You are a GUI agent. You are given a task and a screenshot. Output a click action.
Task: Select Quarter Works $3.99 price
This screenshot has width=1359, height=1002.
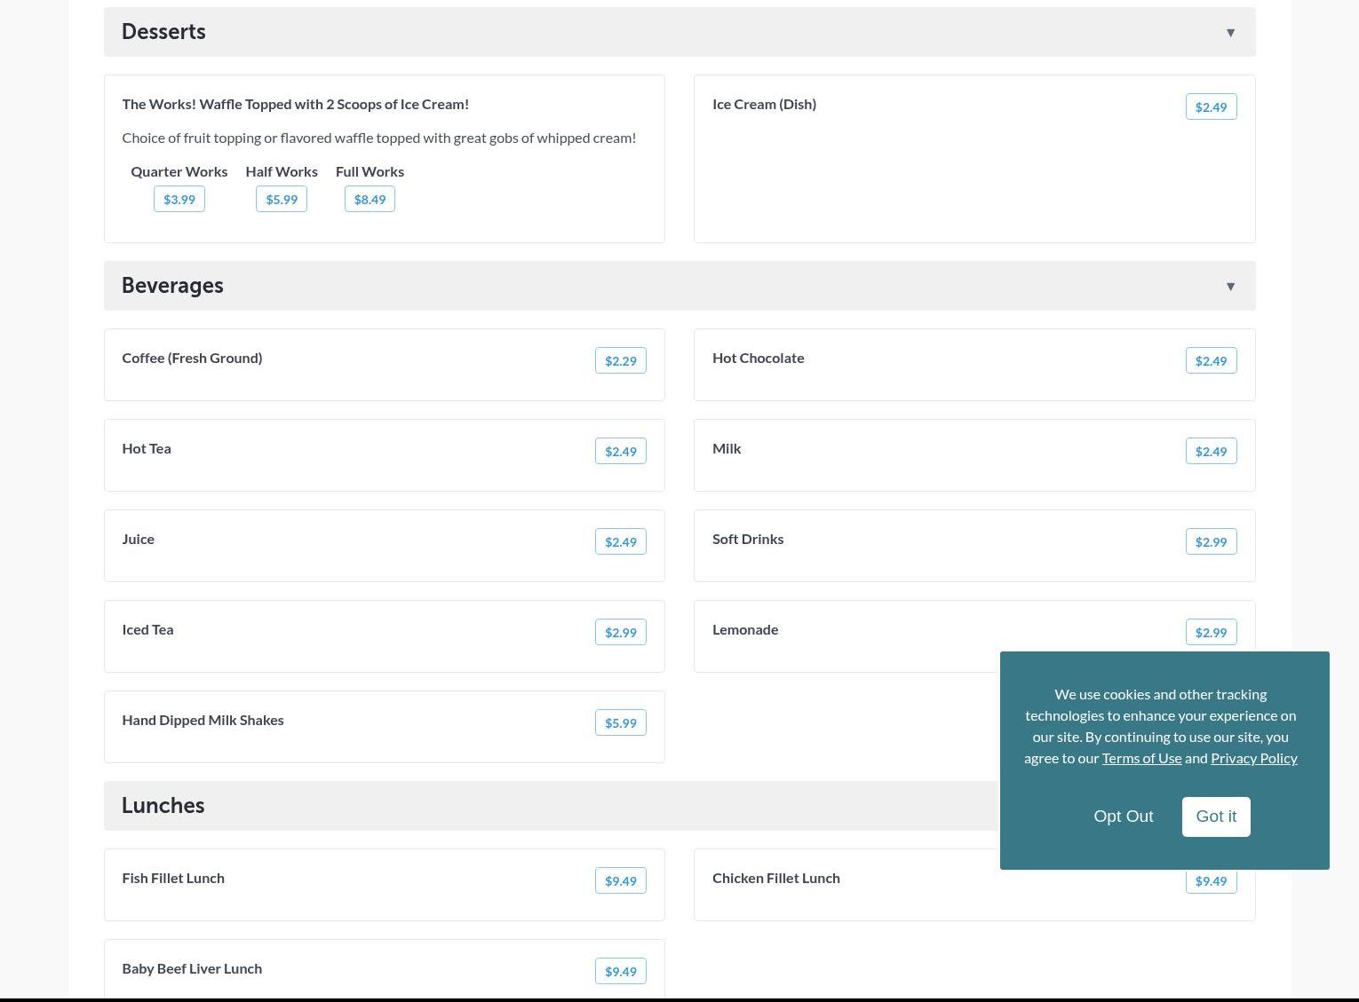point(179,200)
